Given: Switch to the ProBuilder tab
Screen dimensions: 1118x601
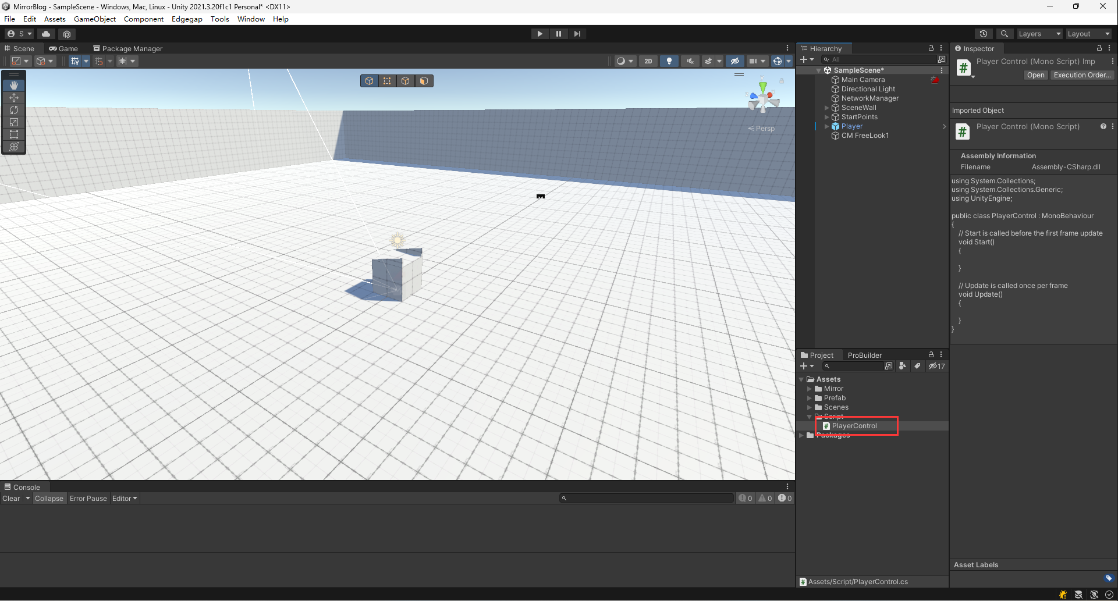Looking at the screenshot, I should click(865, 355).
